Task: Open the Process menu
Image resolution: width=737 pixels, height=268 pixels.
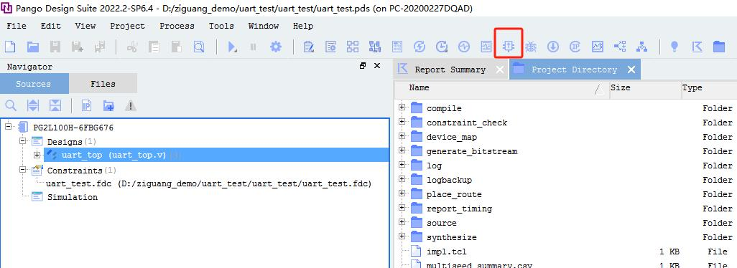Action: point(177,26)
